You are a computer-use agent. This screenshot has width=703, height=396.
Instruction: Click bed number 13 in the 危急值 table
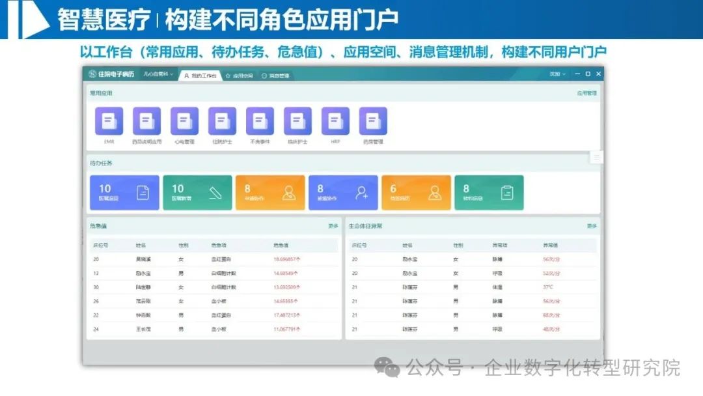[x=96, y=273]
